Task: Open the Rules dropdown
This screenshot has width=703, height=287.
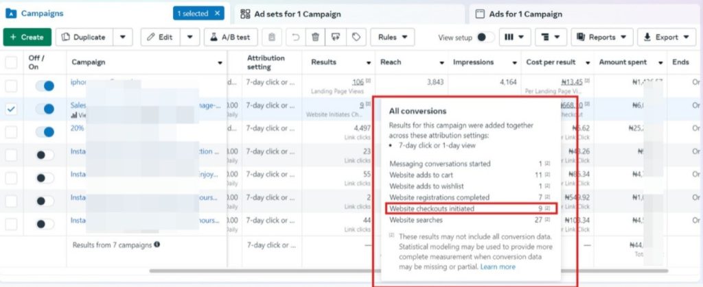Action: (393, 37)
